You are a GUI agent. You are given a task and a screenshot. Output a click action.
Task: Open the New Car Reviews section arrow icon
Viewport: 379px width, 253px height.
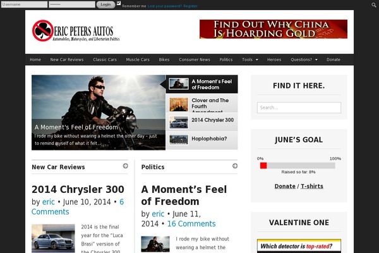[x=125, y=166]
